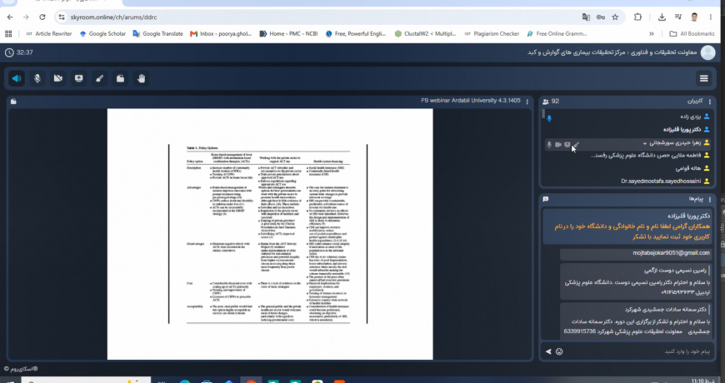The width and height of the screenshot is (725, 383).
Task: Toggle drawing permission for زهرا حیدری سورشجانی
Action: pyautogui.click(x=576, y=145)
